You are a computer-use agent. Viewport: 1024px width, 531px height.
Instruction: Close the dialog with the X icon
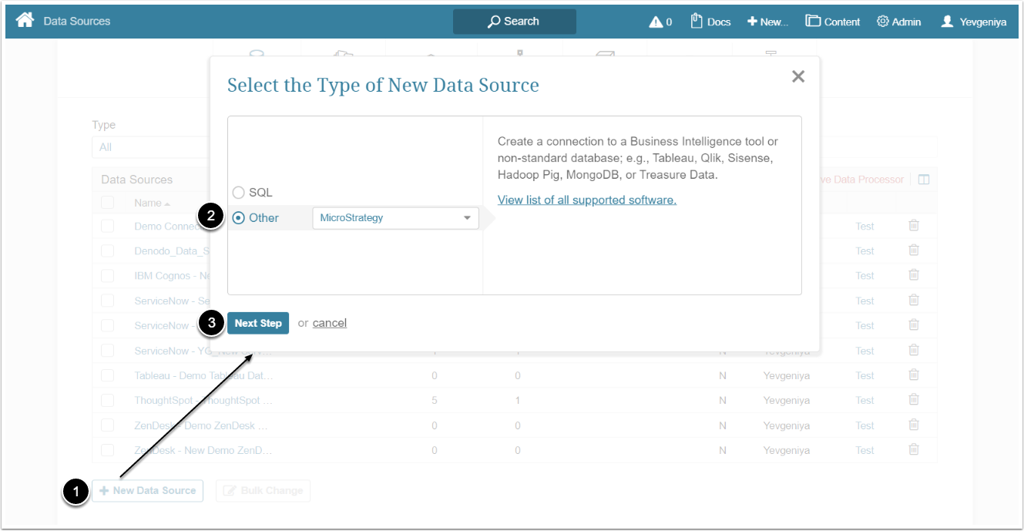tap(798, 76)
